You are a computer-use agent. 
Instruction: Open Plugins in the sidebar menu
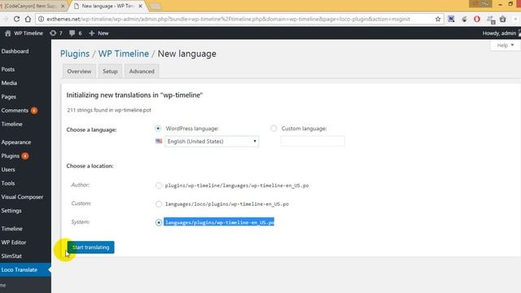11,155
